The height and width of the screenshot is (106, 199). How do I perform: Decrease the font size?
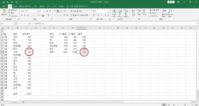tap(50, 11)
